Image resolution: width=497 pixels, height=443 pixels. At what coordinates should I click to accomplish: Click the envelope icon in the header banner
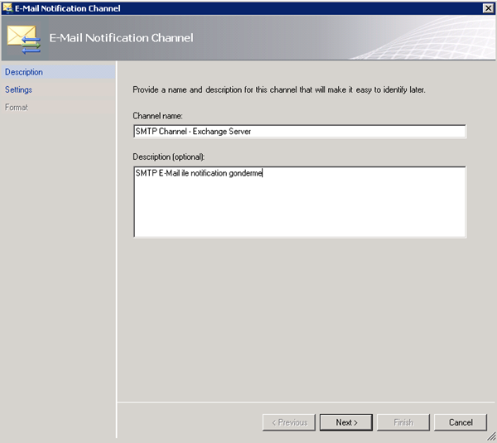pos(24,40)
